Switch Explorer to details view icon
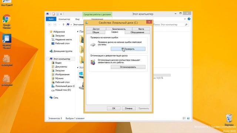 coord(184,118)
